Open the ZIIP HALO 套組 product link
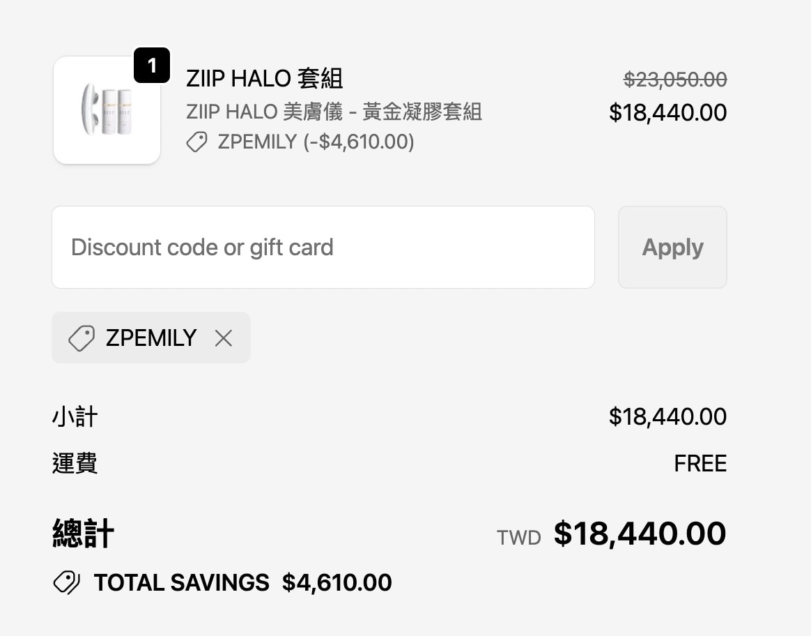 click(x=263, y=78)
